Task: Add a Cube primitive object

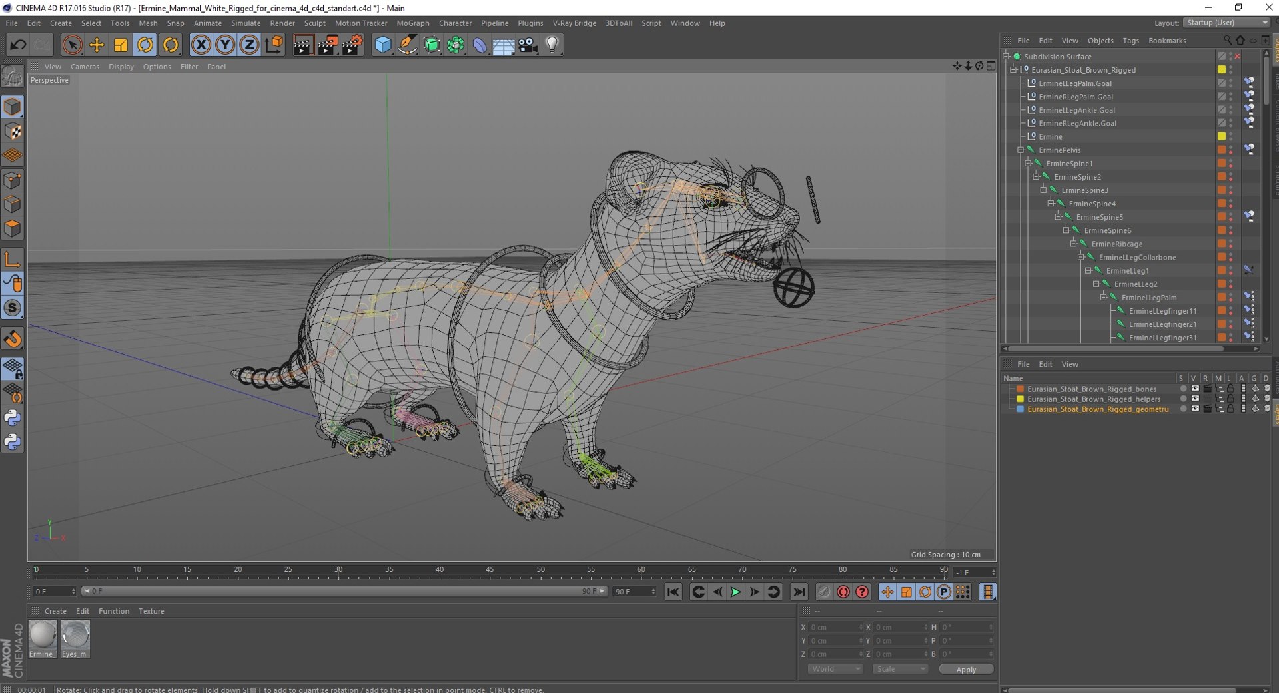Action: pos(383,45)
